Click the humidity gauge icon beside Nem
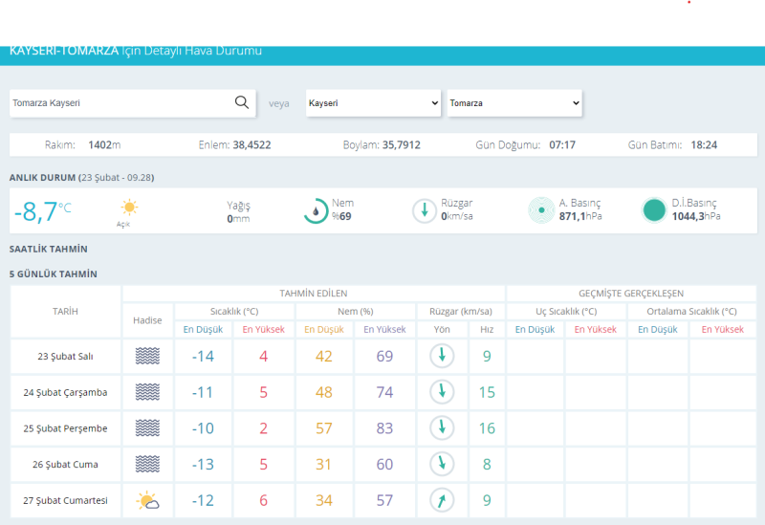Viewport: 765px width, 525px height. pyautogui.click(x=316, y=210)
